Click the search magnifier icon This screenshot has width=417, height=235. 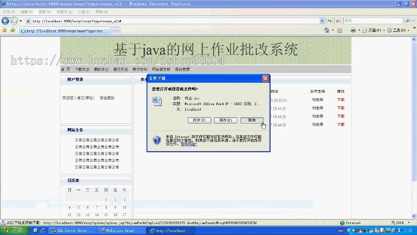[407, 21]
